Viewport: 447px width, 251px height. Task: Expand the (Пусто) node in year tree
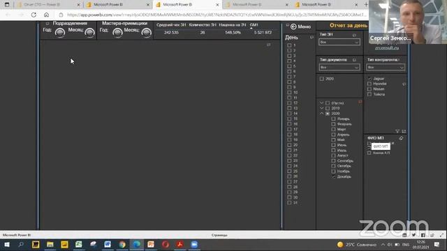pos(321,103)
